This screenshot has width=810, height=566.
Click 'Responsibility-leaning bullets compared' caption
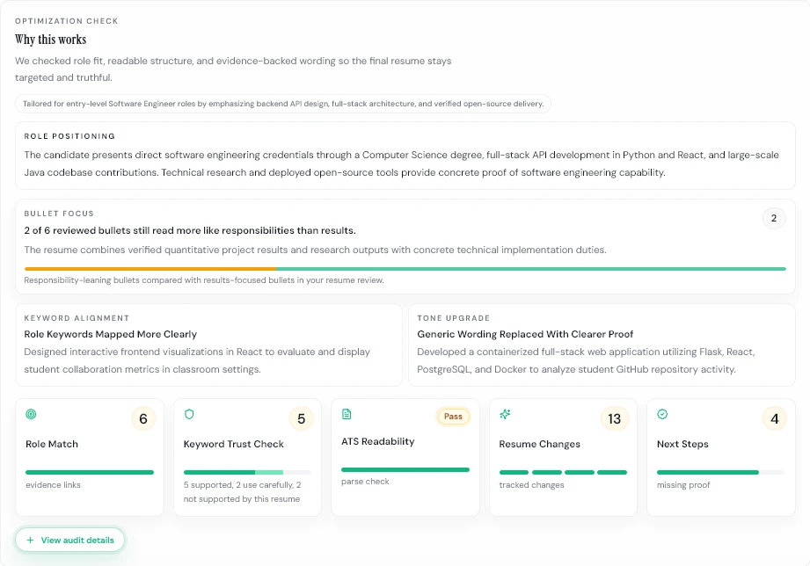pyautogui.click(x=204, y=280)
